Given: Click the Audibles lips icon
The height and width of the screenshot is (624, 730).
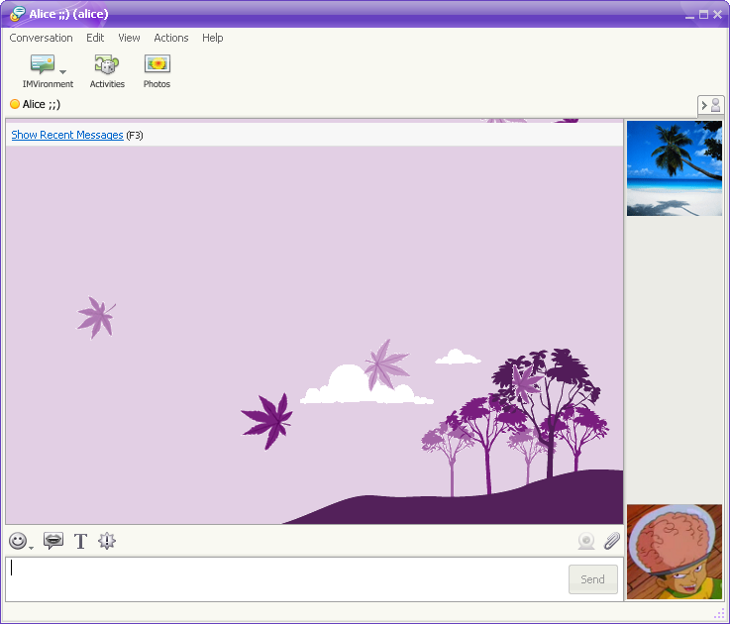Looking at the screenshot, I should click(53, 541).
